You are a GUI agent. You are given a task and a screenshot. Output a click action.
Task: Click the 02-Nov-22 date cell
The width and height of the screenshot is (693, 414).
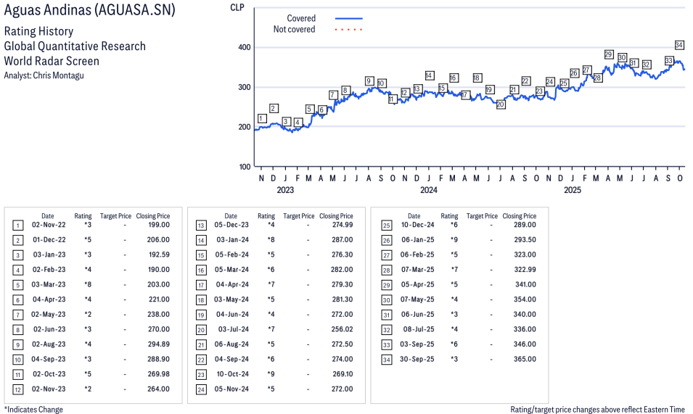click(48, 225)
